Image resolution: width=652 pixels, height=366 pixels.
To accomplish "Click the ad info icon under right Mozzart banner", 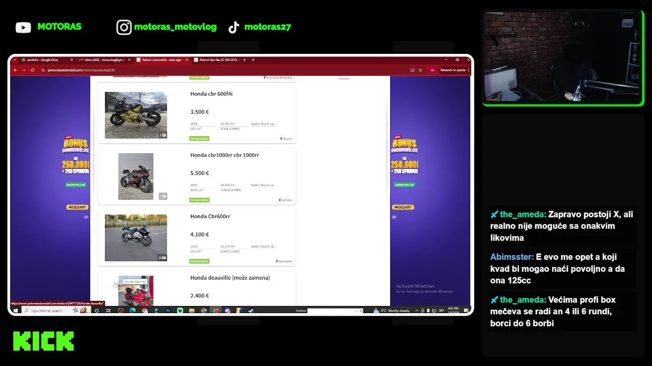I will [x=394, y=217].
